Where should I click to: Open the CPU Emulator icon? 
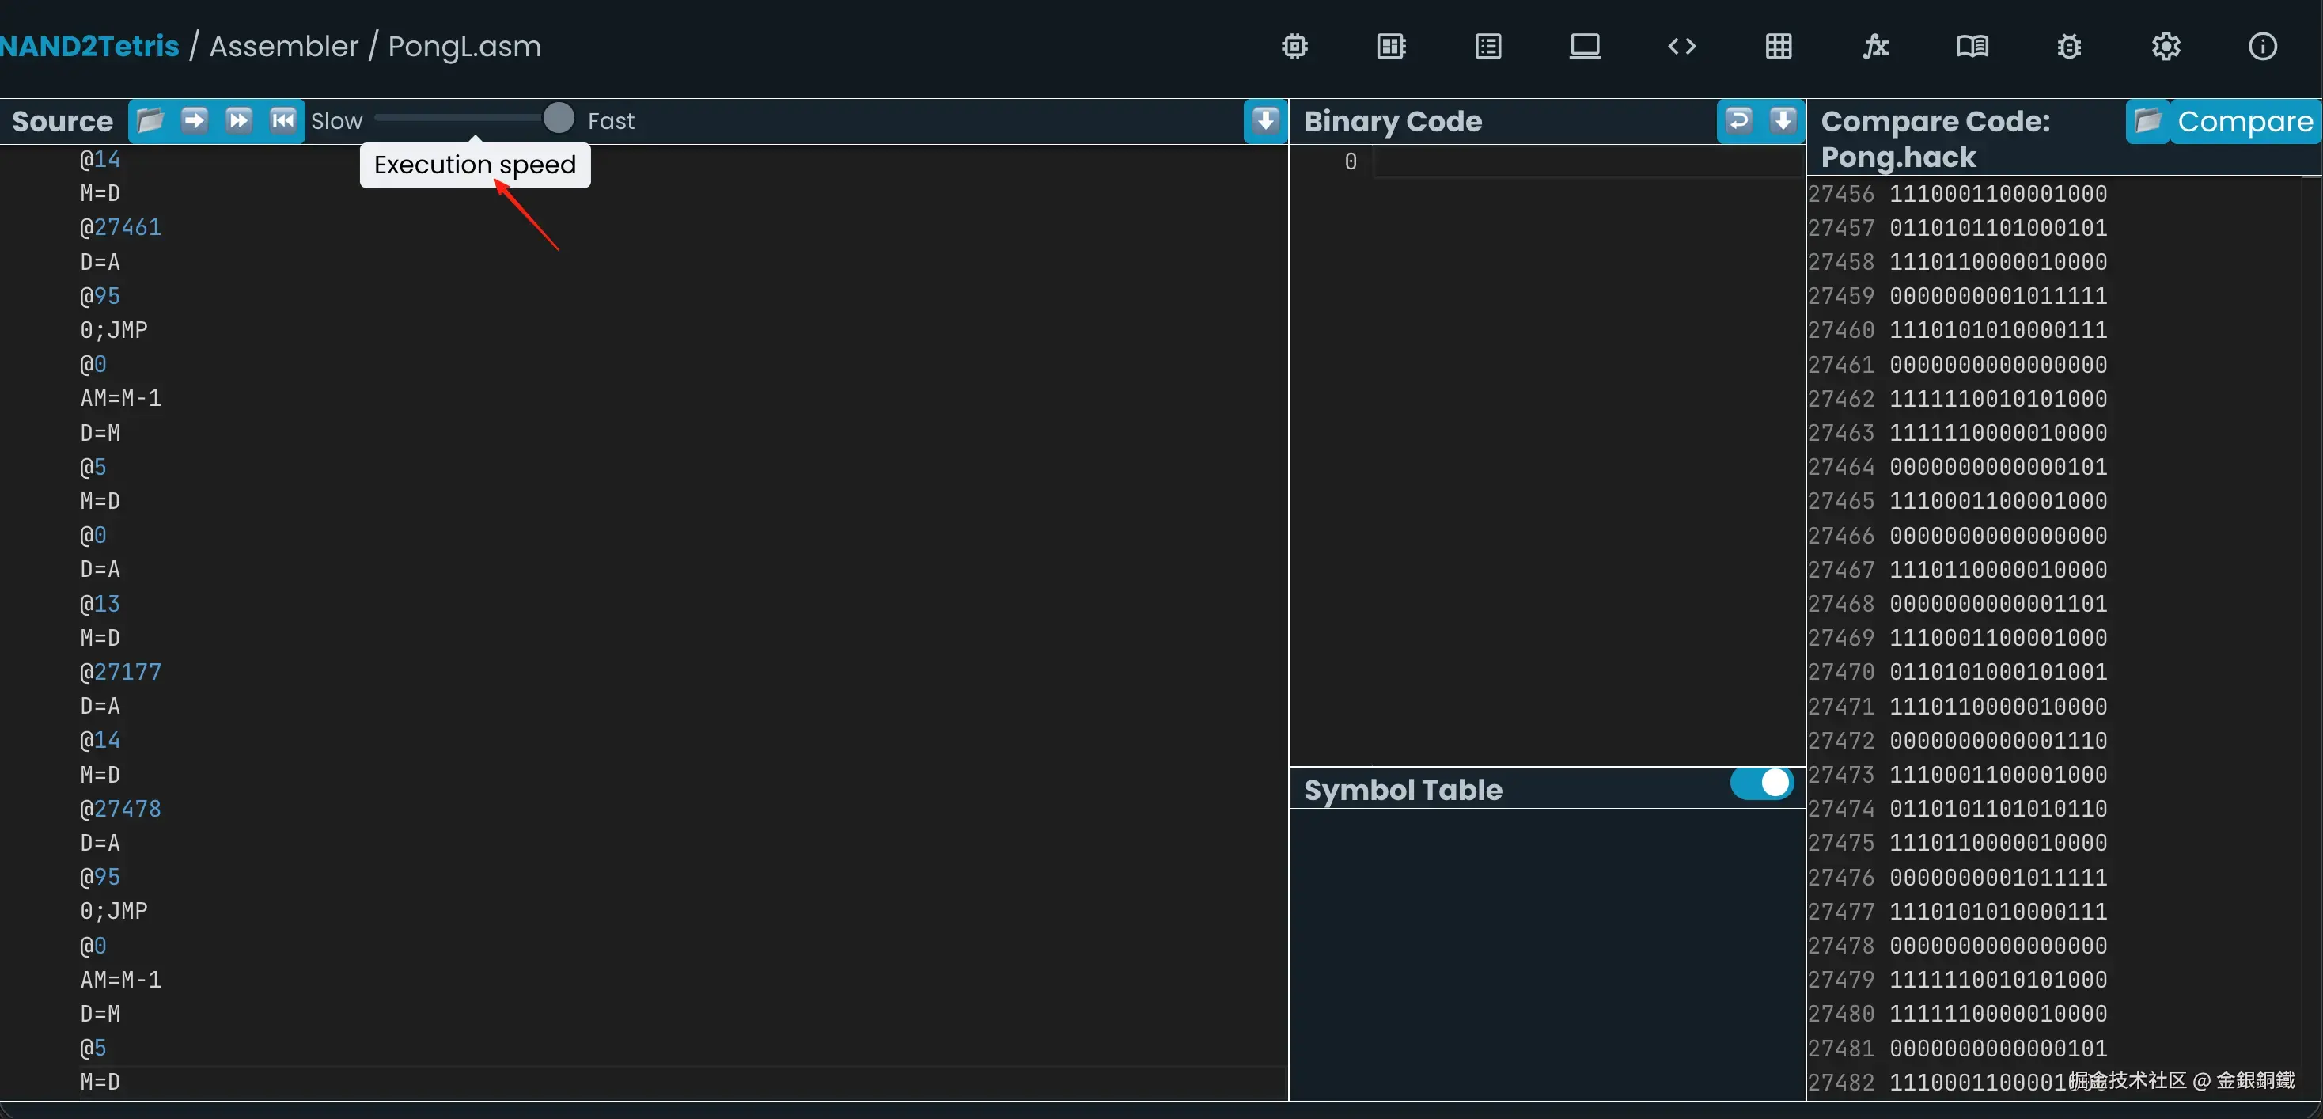1390,46
